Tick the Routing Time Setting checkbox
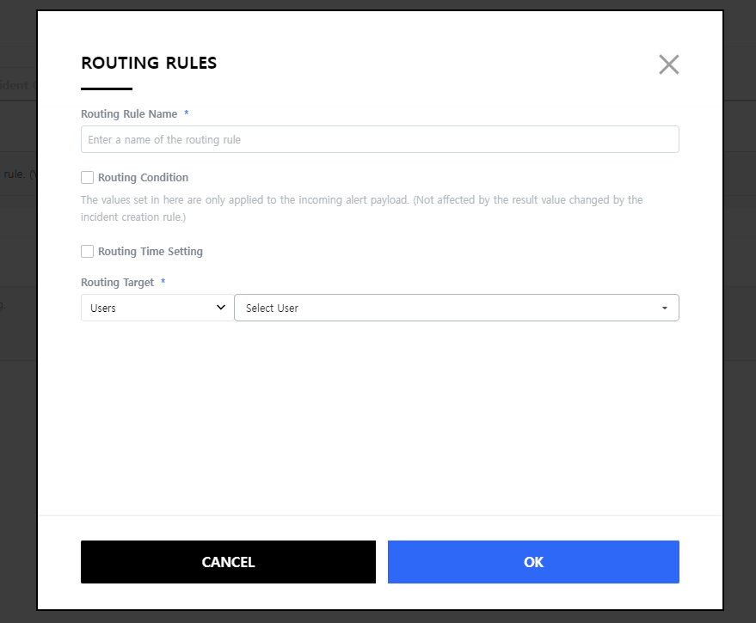 [87, 252]
